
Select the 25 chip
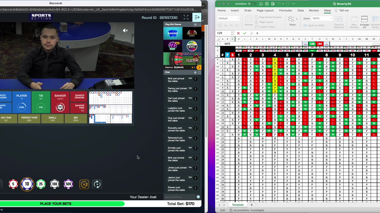(x=41, y=184)
